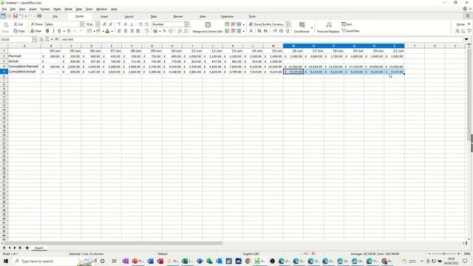Toggle Underline formatting
The width and height of the screenshot is (473, 266).
coord(59,31)
